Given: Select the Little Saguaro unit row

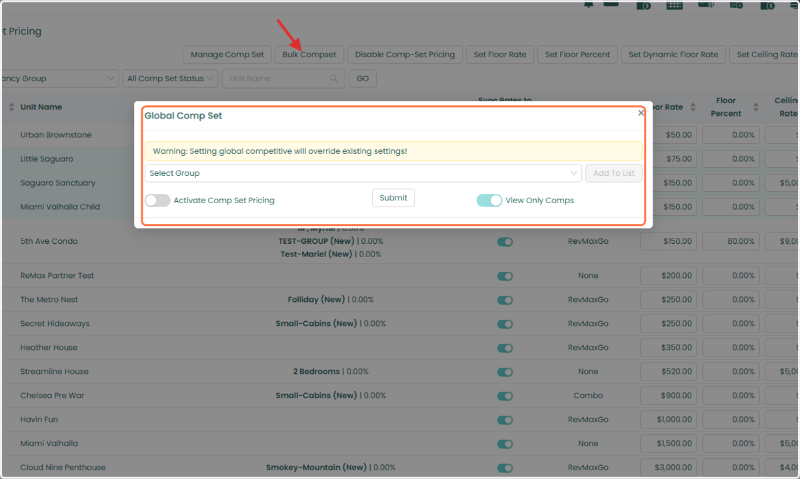Looking at the screenshot, I should 47,159.
